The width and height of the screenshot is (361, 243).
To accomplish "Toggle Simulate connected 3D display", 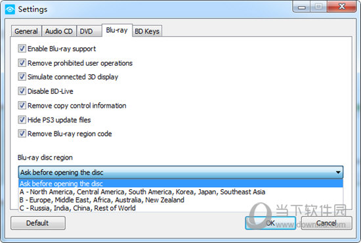I will [22, 77].
